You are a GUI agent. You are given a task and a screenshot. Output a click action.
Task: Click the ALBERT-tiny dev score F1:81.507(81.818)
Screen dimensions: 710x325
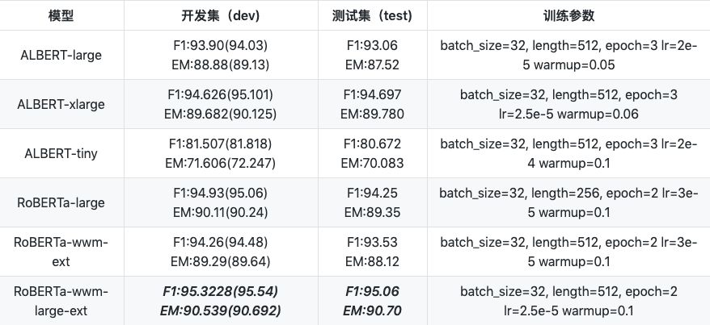click(x=218, y=144)
